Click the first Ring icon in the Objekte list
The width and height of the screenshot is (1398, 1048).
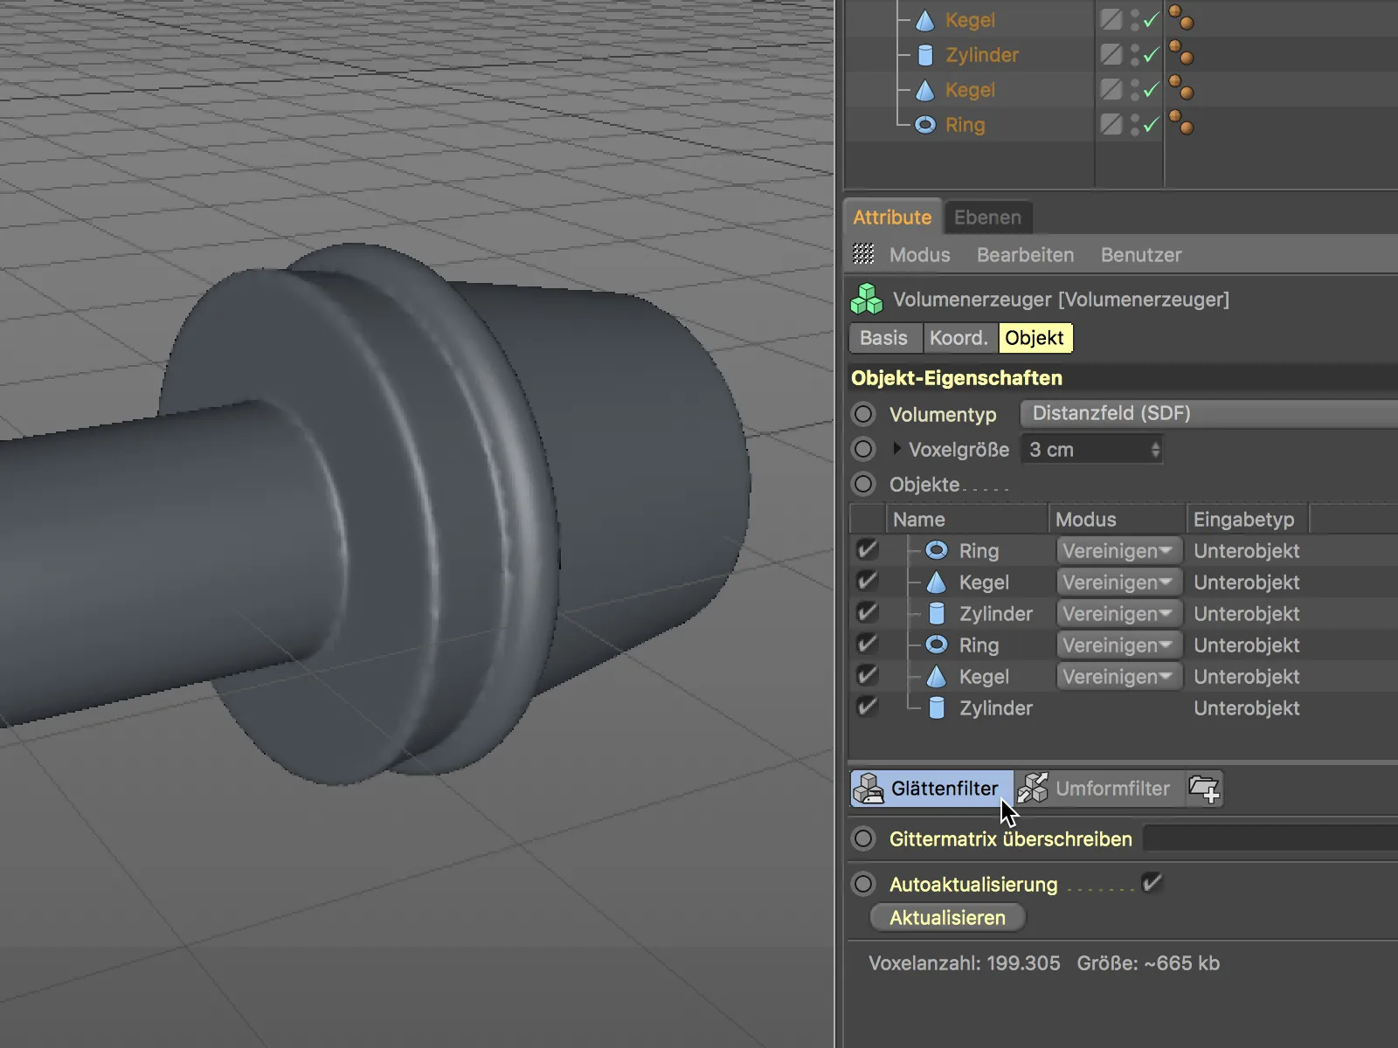click(x=936, y=550)
